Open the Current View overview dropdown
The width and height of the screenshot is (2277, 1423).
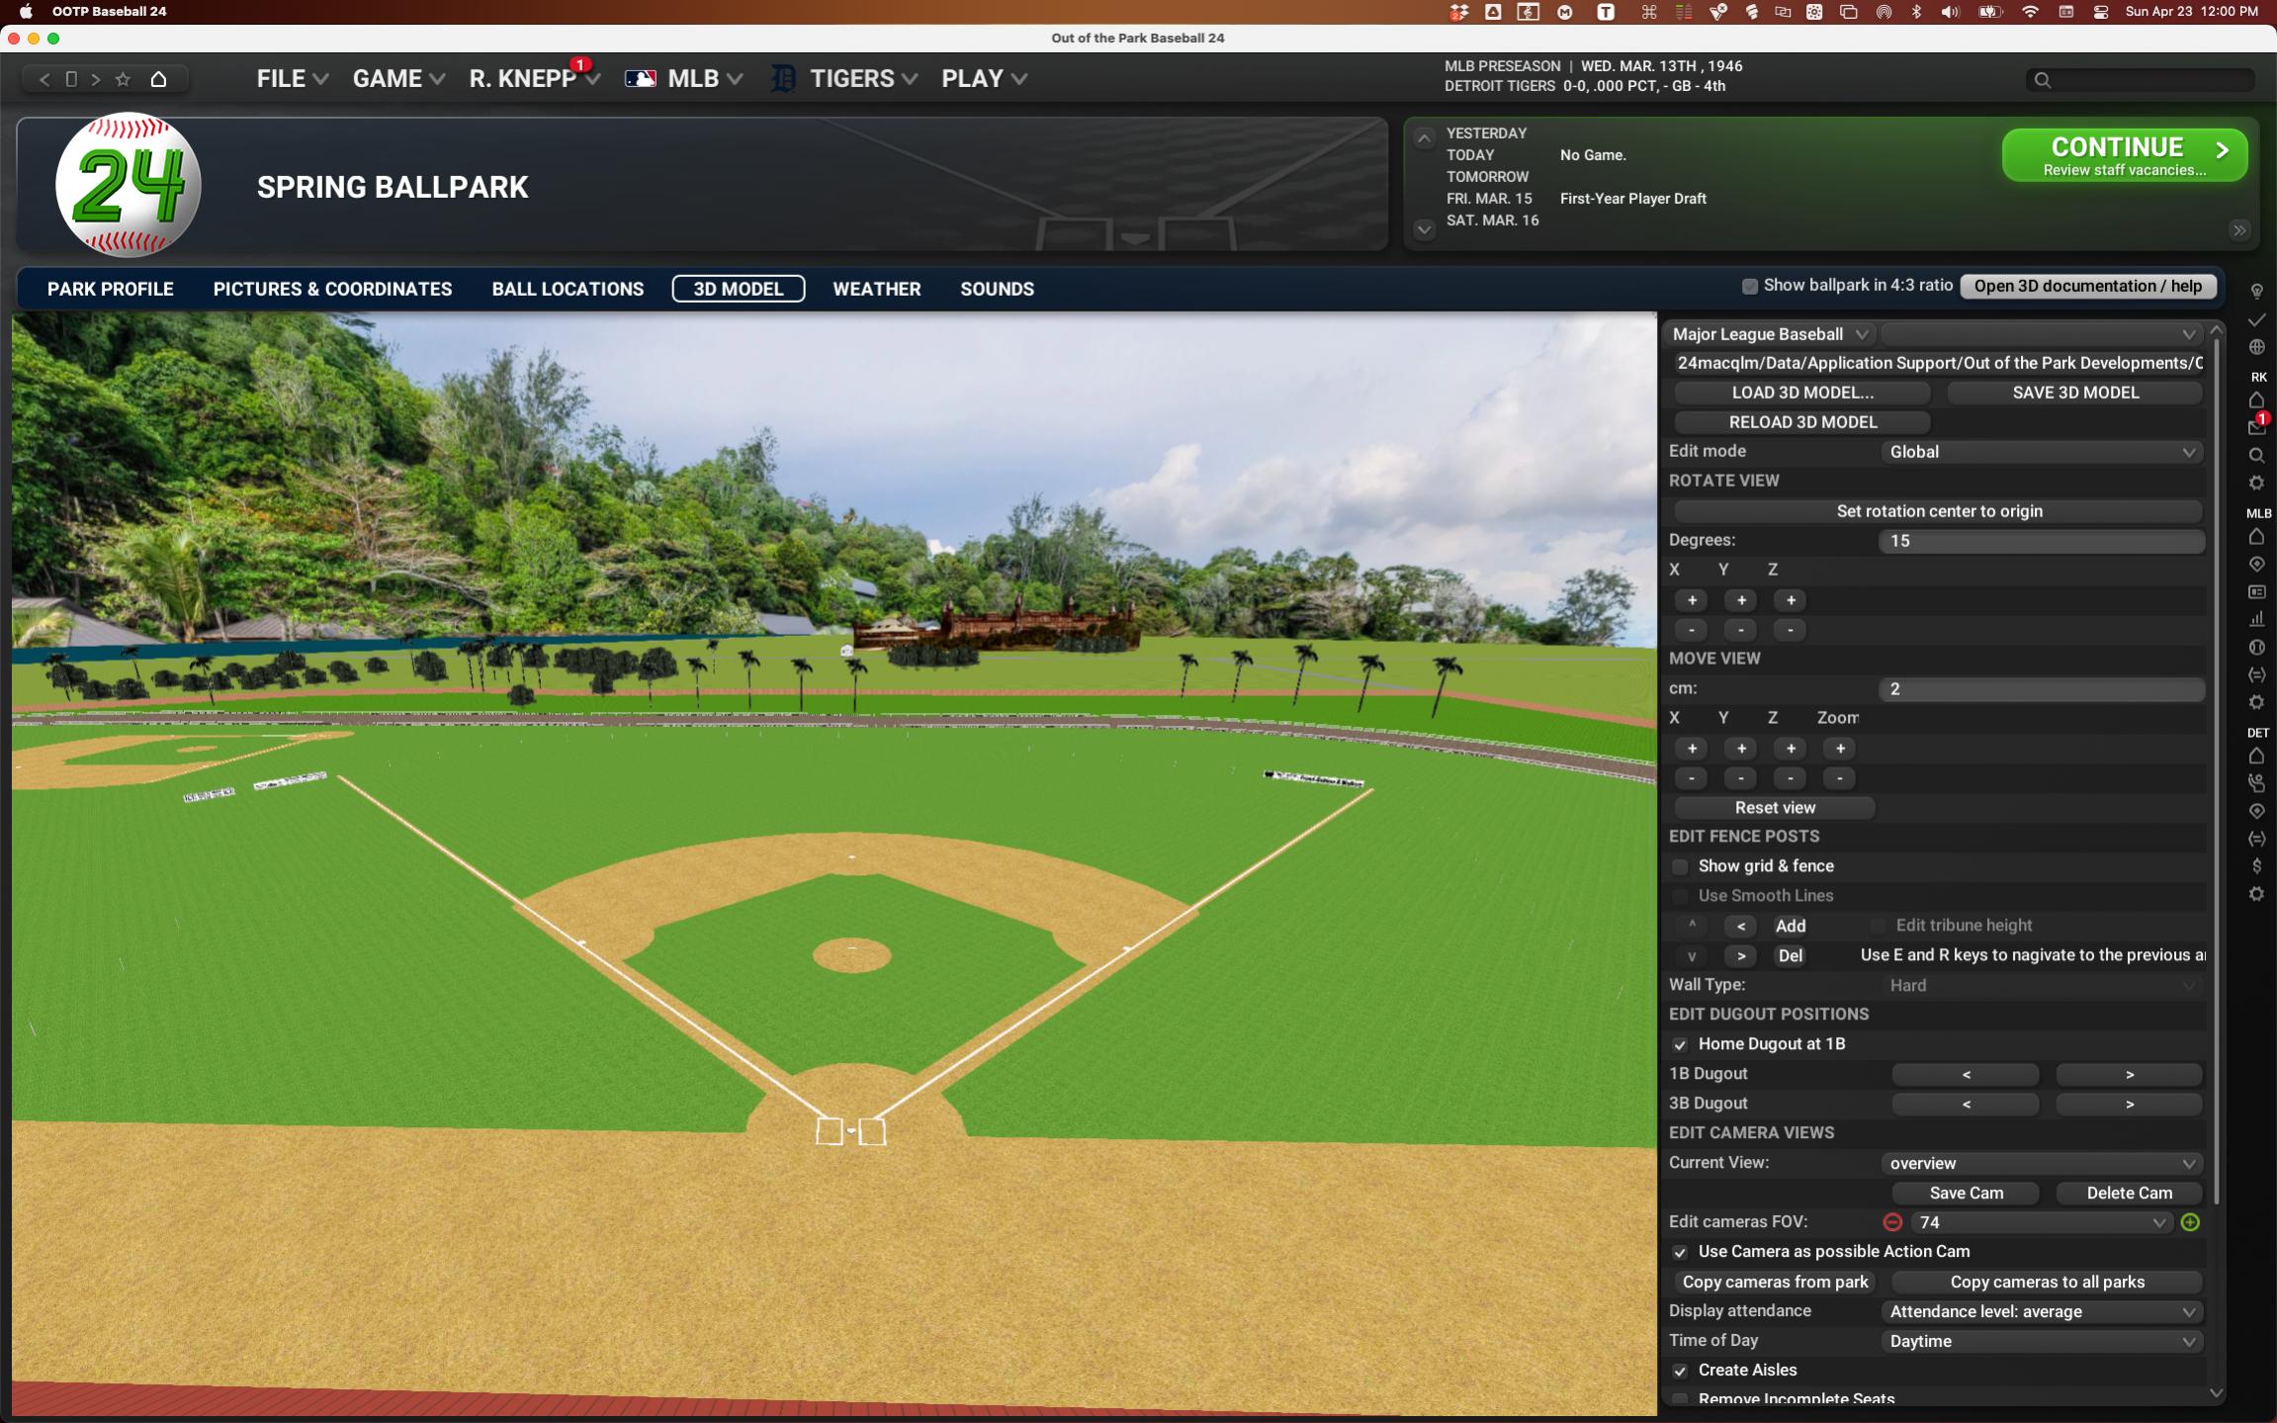pyautogui.click(x=2041, y=1164)
